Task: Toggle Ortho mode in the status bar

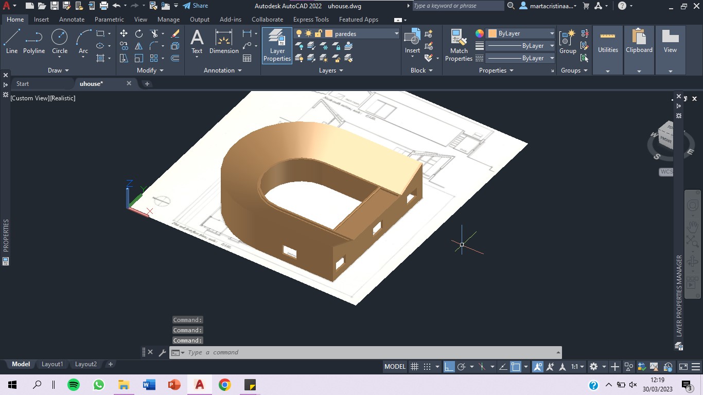Action: click(x=449, y=367)
